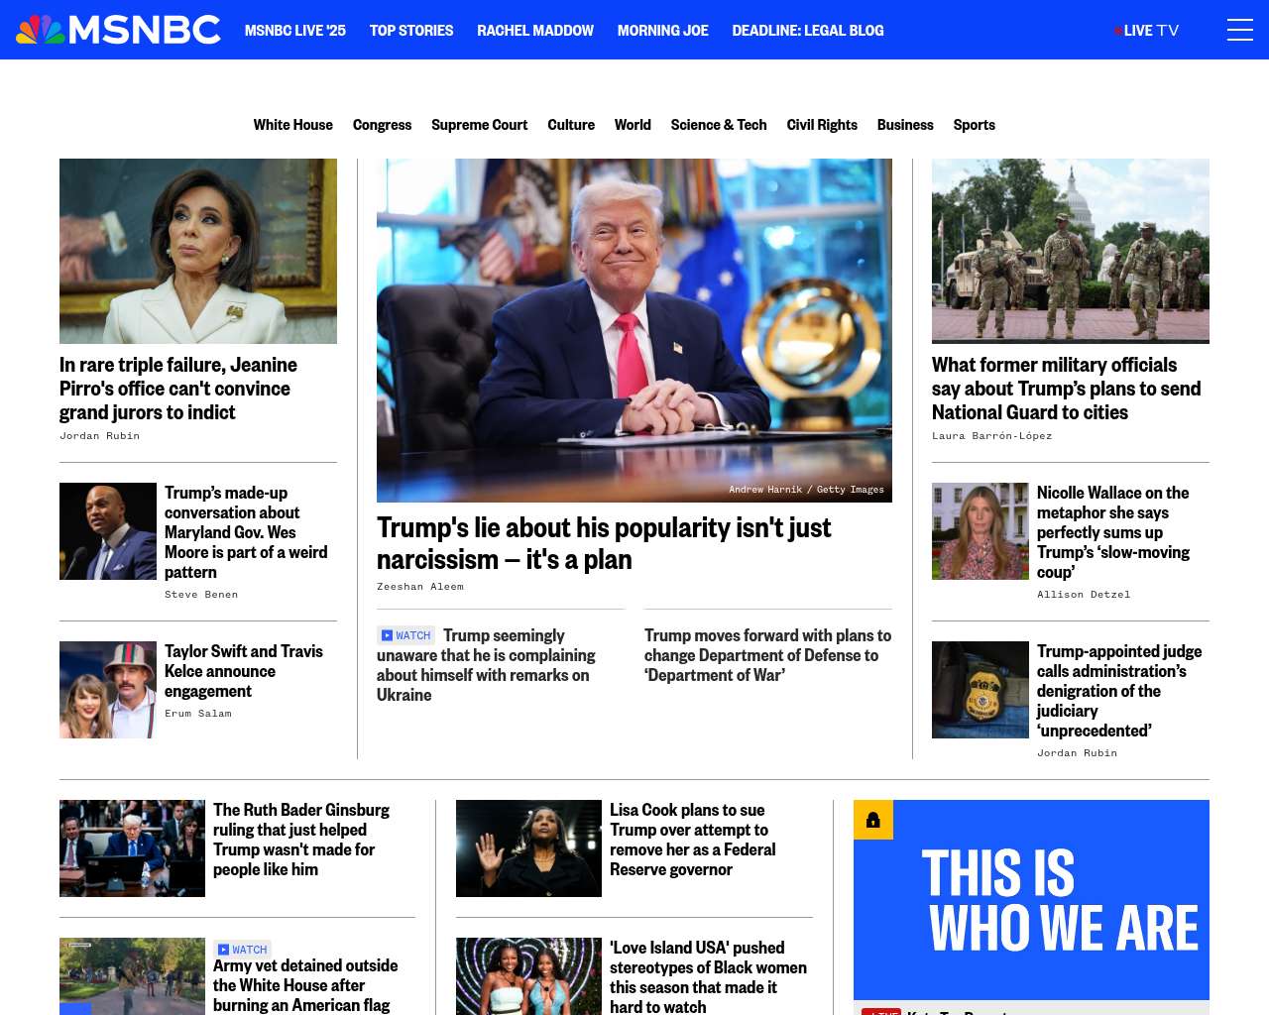
Task: Click the yellow lock icon on promo
Action: pyautogui.click(x=873, y=820)
